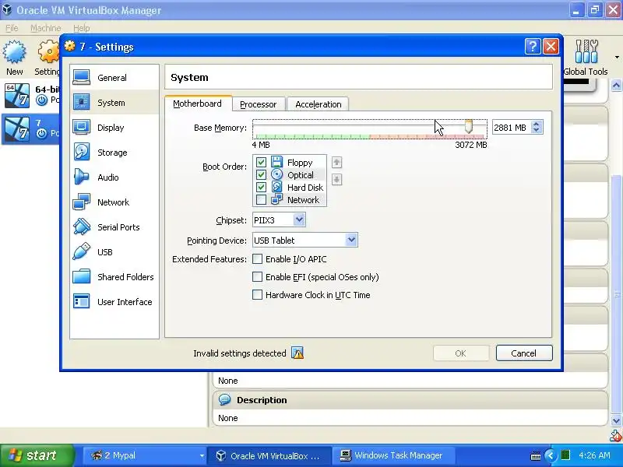623x467 pixels.
Task: Click the green zone of memory slider
Action: tap(312, 137)
